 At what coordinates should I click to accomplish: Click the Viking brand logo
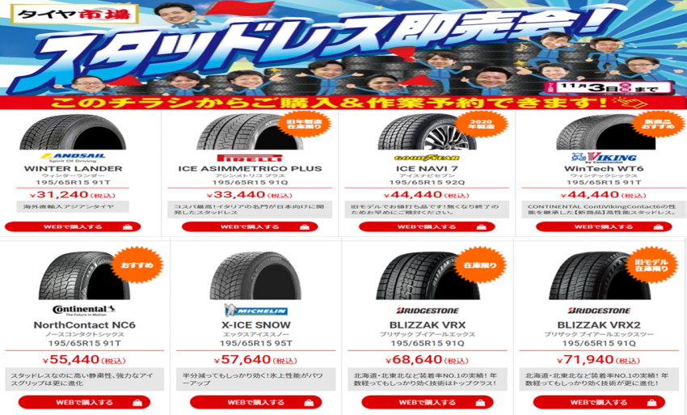[x=604, y=158]
